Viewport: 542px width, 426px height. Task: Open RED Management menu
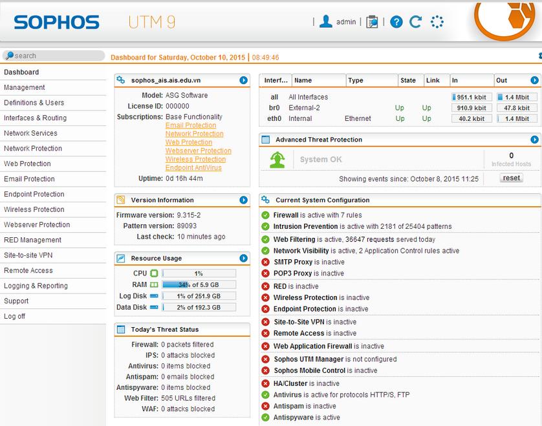click(x=53, y=240)
